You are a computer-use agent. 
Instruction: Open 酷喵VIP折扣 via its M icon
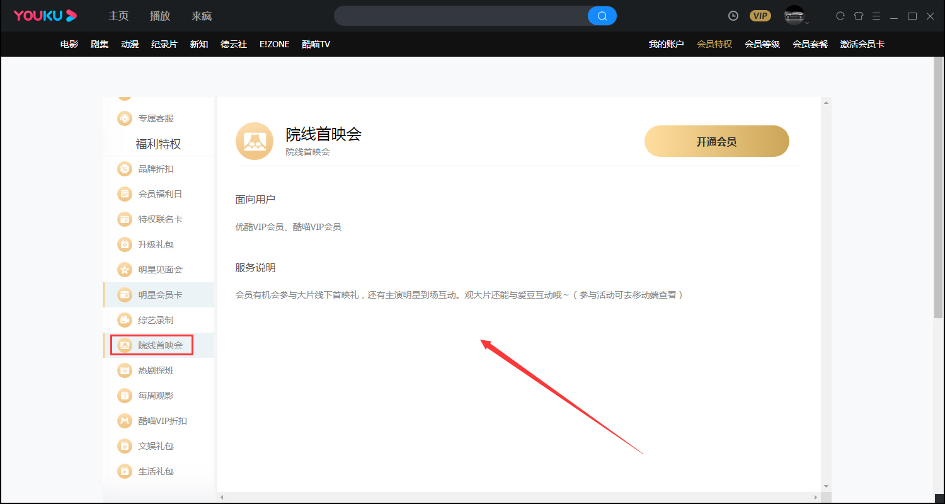click(x=124, y=420)
